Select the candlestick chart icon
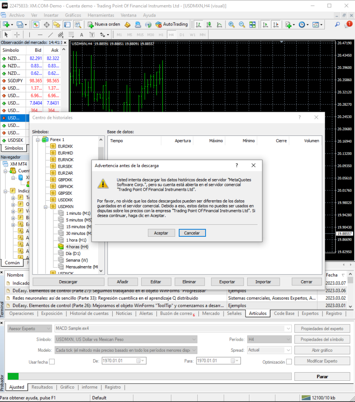Image resolution: width=355 pixels, height=402 pixels. 209,25
